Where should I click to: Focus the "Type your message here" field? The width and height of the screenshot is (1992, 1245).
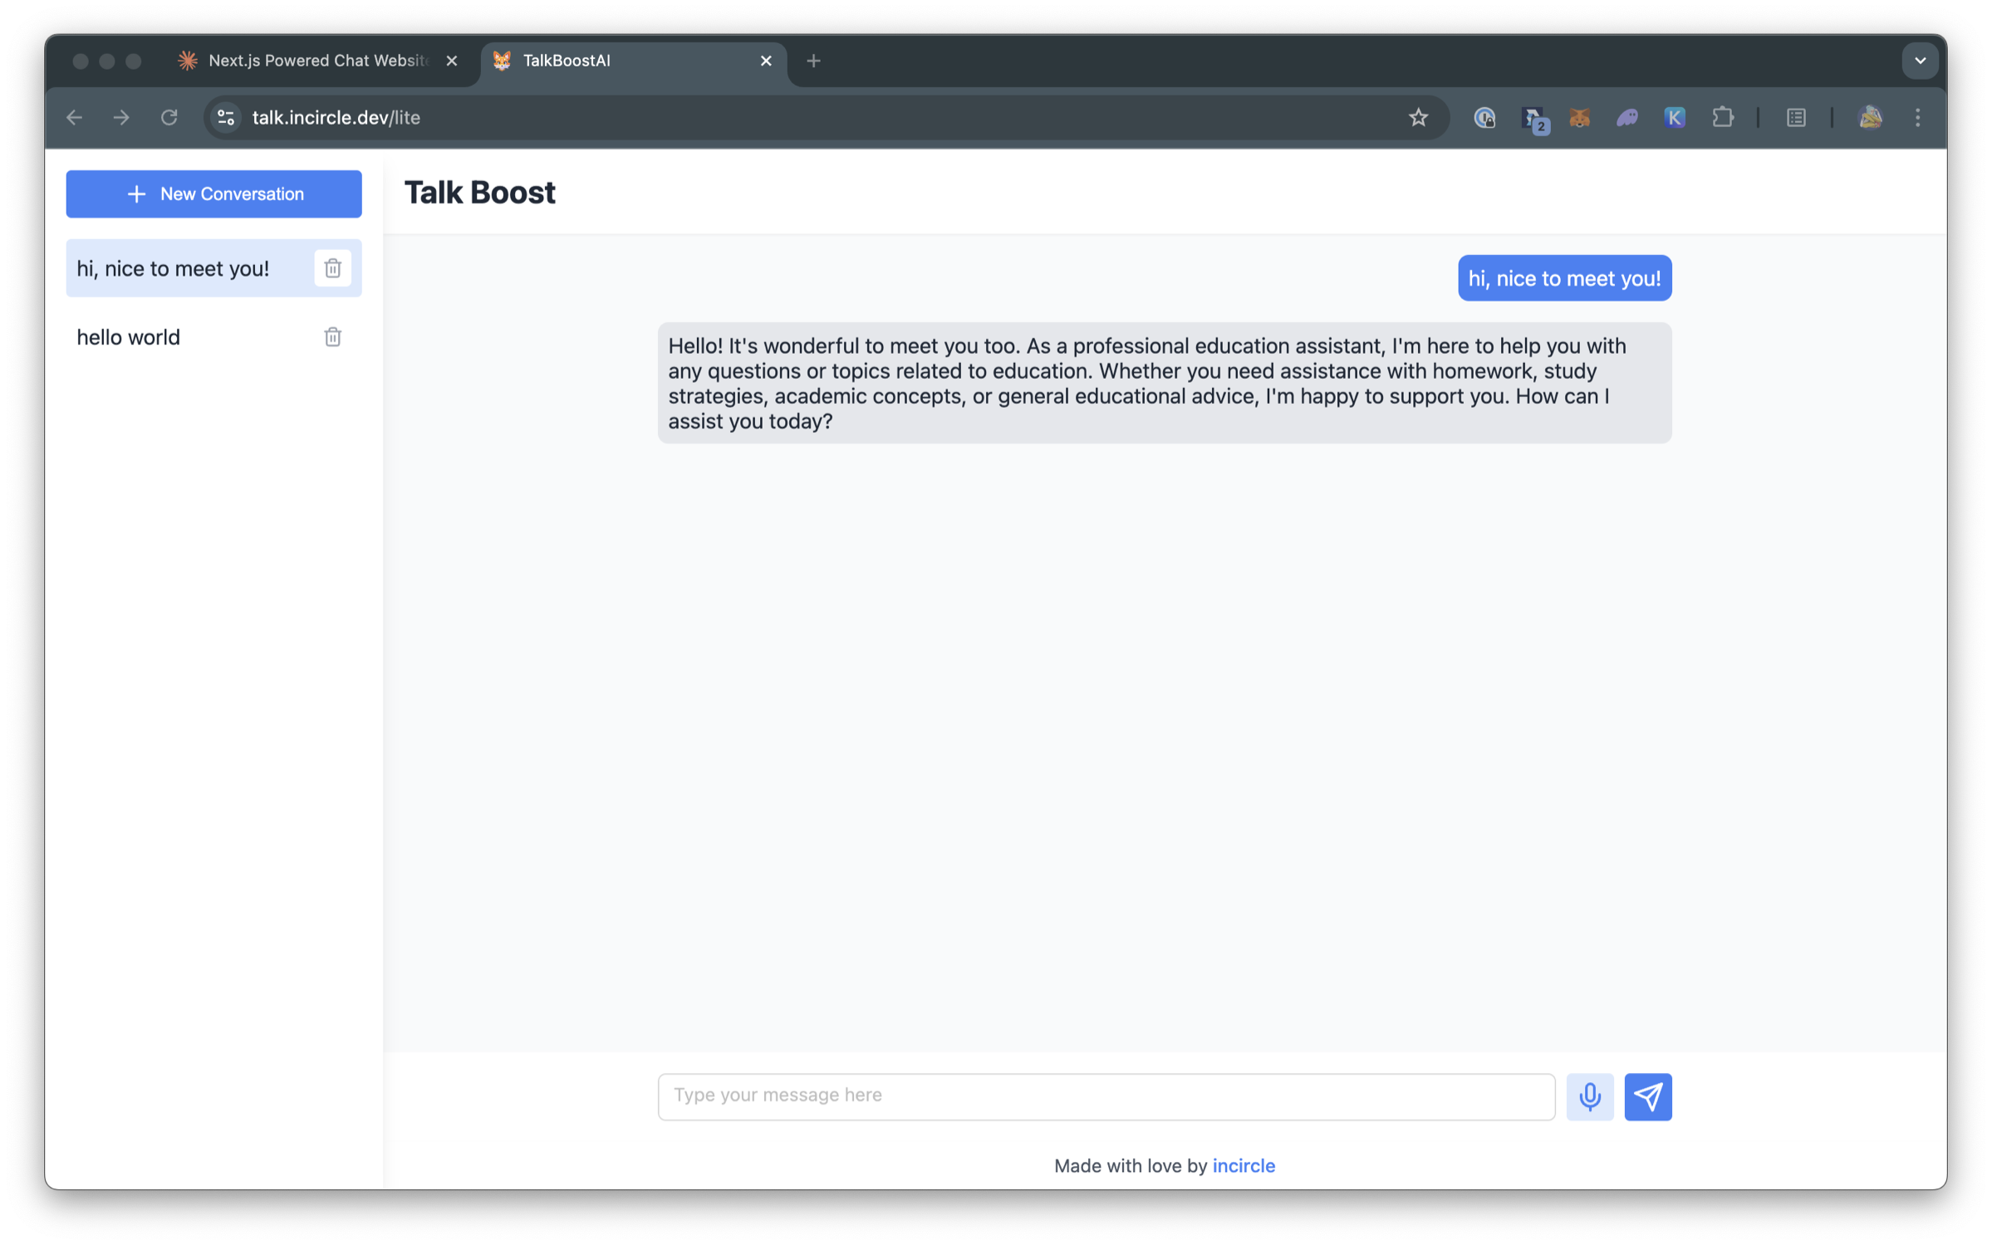pyautogui.click(x=1105, y=1096)
